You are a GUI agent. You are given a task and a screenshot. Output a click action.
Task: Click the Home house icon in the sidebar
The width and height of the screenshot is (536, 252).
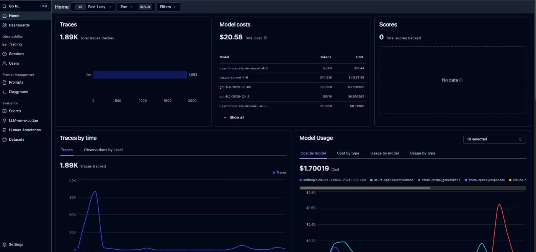point(4,16)
